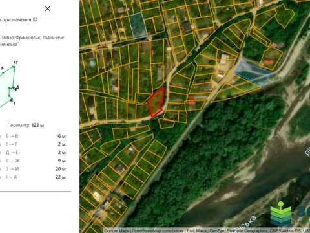Viewport: 310px width, 233px height.
Task: Select the Г → Ґ segment label
Action: 12,144
